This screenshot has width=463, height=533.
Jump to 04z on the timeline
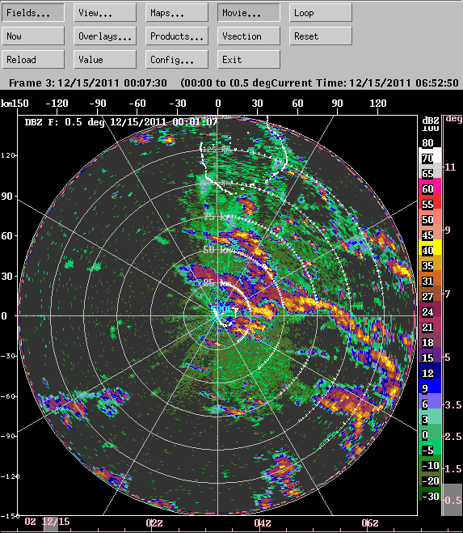tap(263, 522)
